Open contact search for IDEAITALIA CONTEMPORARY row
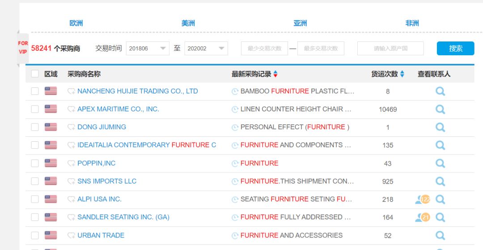Viewport: 483px width, 250px height. point(440,145)
